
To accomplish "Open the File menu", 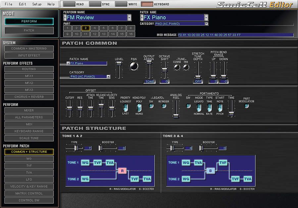I will [9, 4].
